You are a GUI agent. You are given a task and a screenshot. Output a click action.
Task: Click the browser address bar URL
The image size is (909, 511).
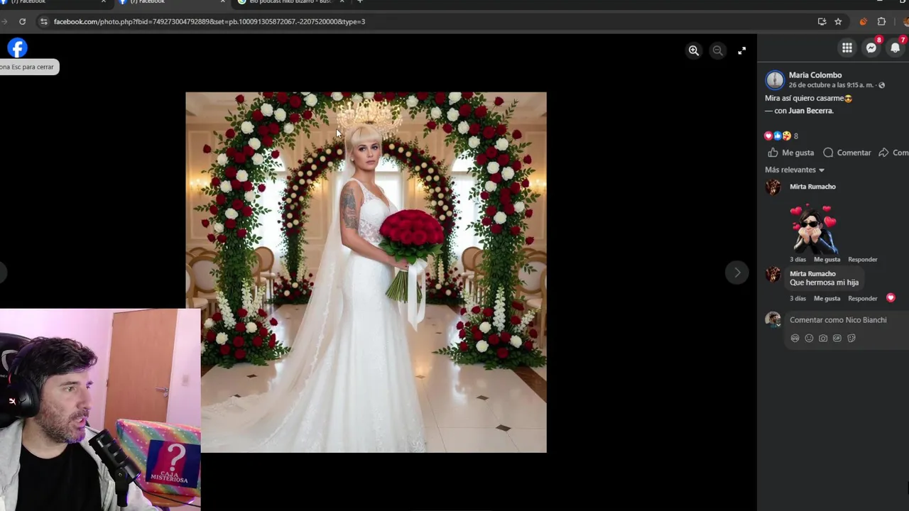click(209, 21)
